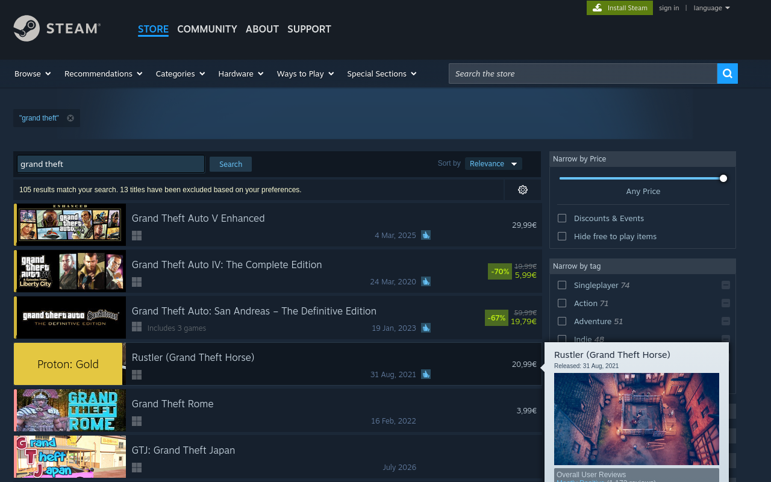Remove the "grand theft" search tag
The width and height of the screenshot is (771, 482).
point(70,118)
